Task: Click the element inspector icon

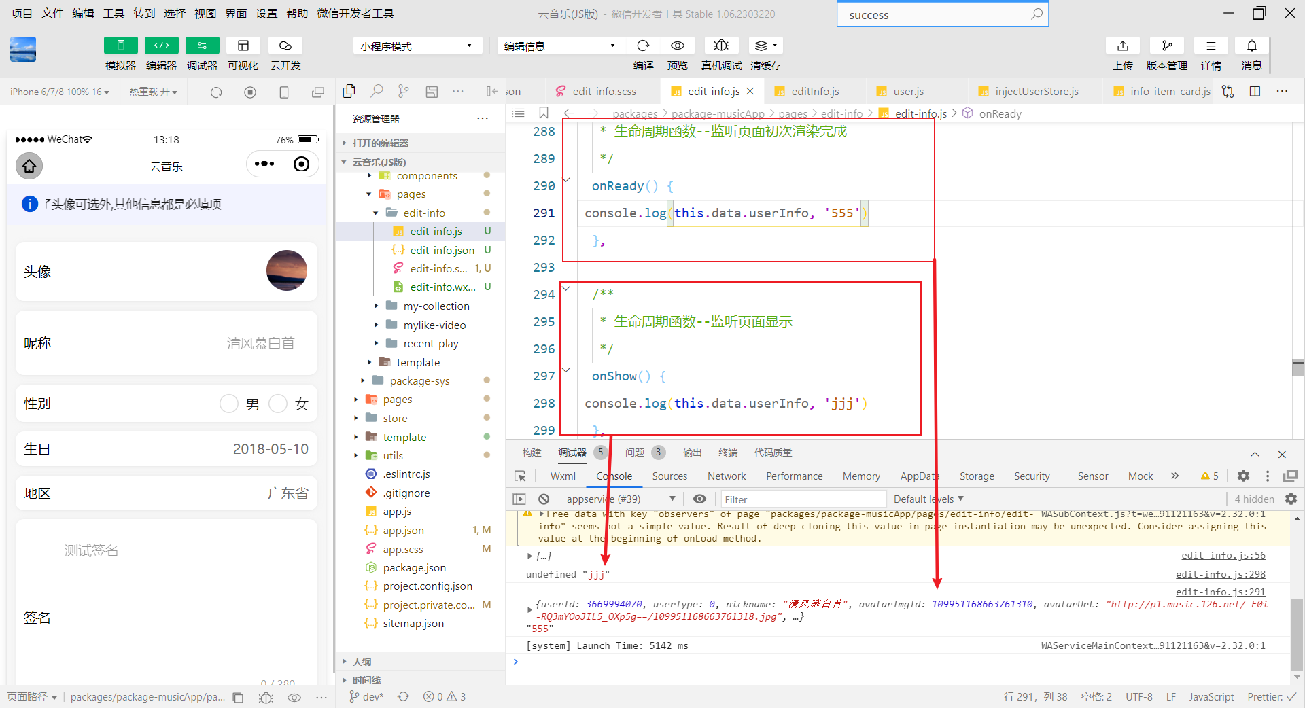Action: tap(520, 476)
